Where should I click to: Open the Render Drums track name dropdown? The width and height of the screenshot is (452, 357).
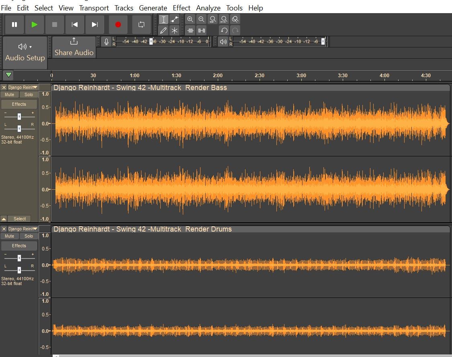[x=22, y=229]
